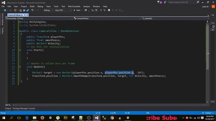Click the taskbar search magnifier
This screenshot has width=216, height=121.
pos(11,118)
